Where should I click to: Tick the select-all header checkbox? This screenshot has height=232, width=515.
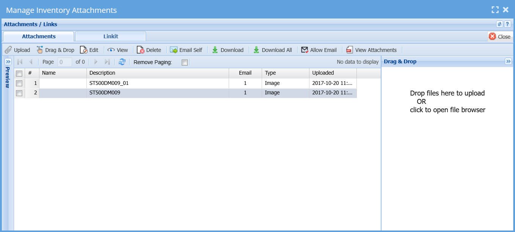click(x=19, y=74)
